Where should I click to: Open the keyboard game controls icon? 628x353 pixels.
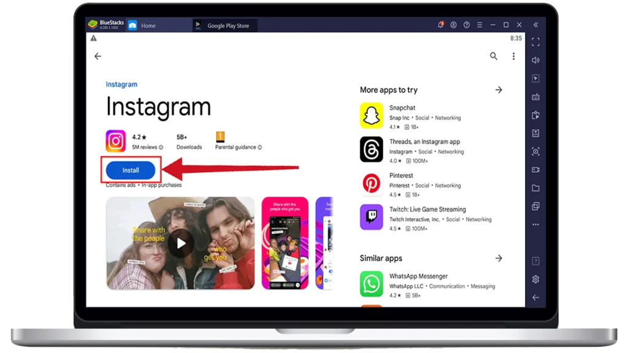click(535, 97)
